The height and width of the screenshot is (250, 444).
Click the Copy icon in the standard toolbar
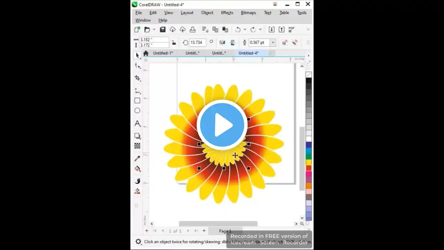pyautogui.click(x=215, y=30)
